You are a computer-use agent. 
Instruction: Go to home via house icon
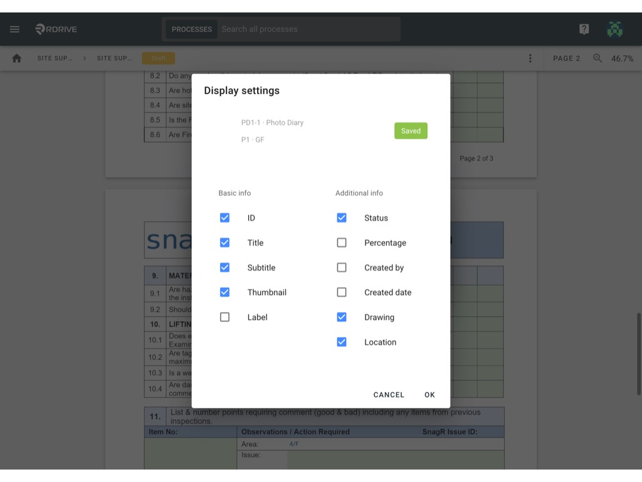pyautogui.click(x=17, y=58)
